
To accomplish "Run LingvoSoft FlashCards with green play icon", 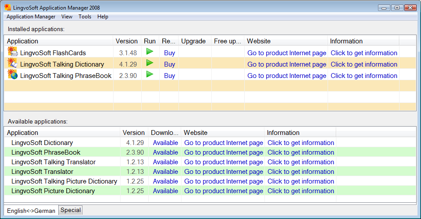I will click(x=150, y=51).
